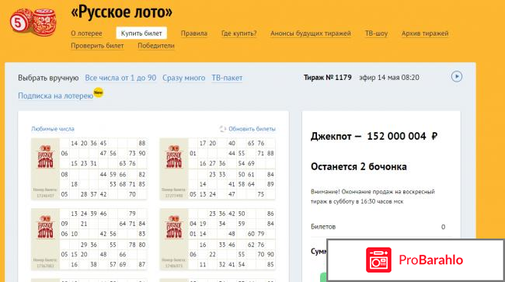505x282 pixels.
Task: Click the Джекпот — 152 000 004 ₽ heading
Action: pyautogui.click(x=374, y=136)
